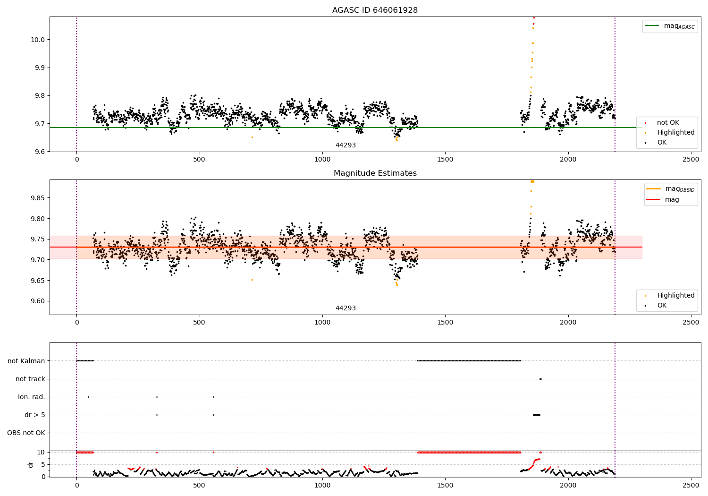Click the 2500 x-axis tick under bottom flags plot
Screen dimensions: 708x496
pos(691,486)
